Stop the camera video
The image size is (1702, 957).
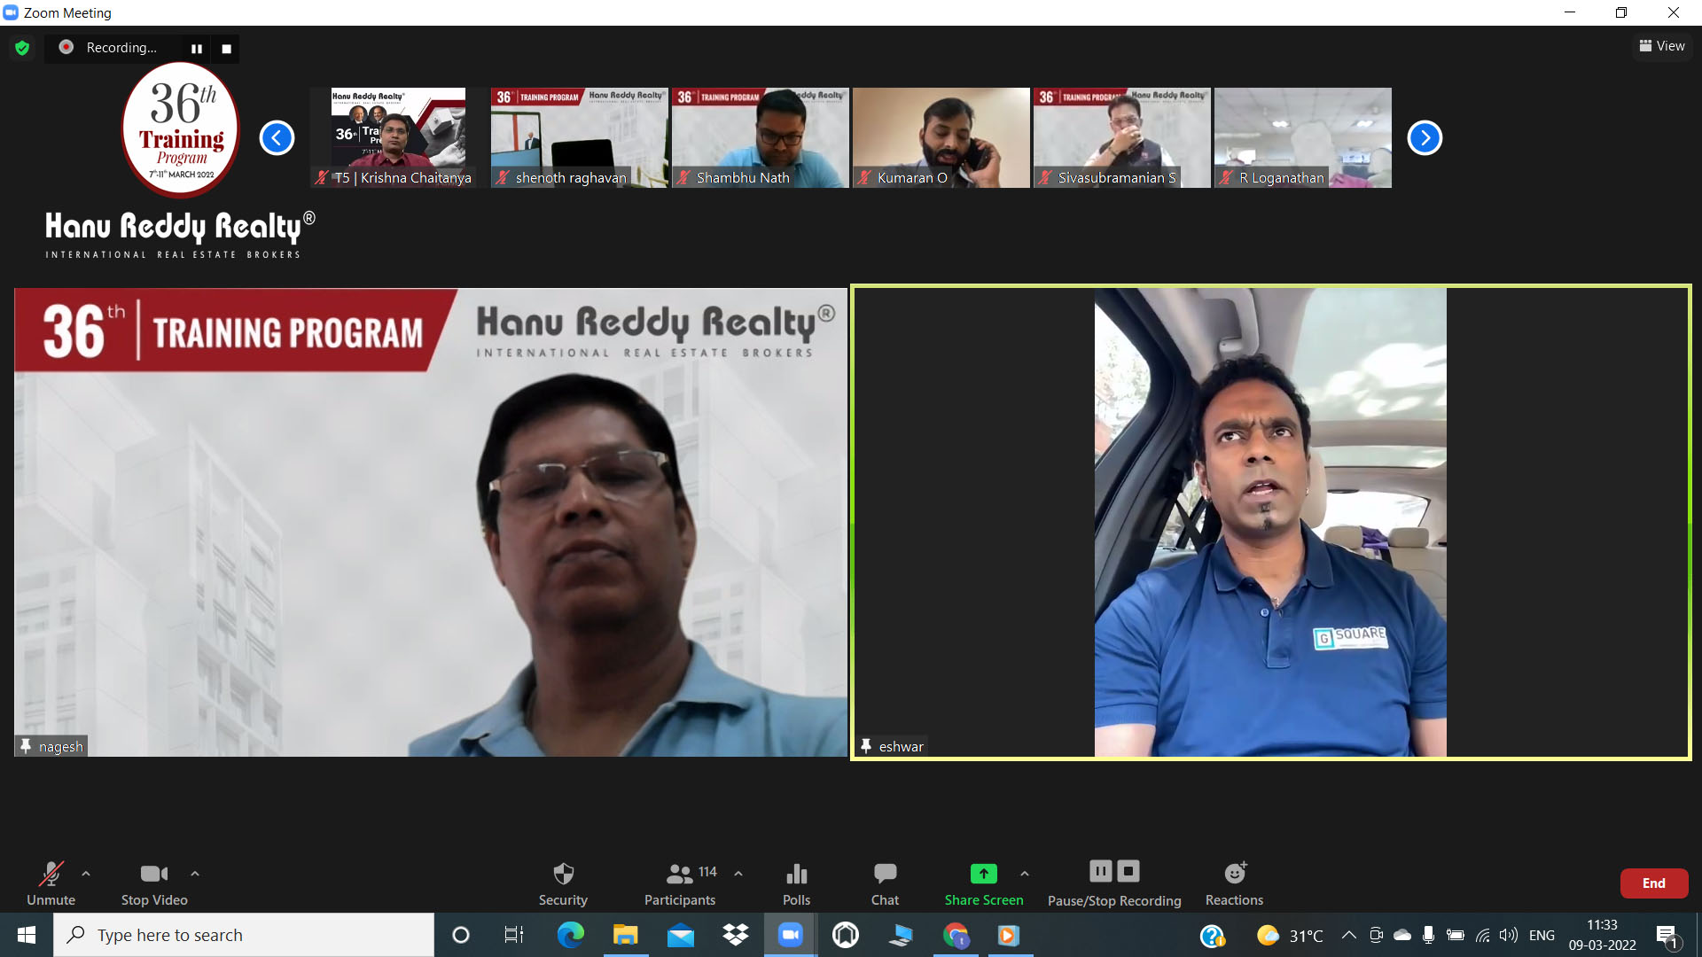pos(154,883)
